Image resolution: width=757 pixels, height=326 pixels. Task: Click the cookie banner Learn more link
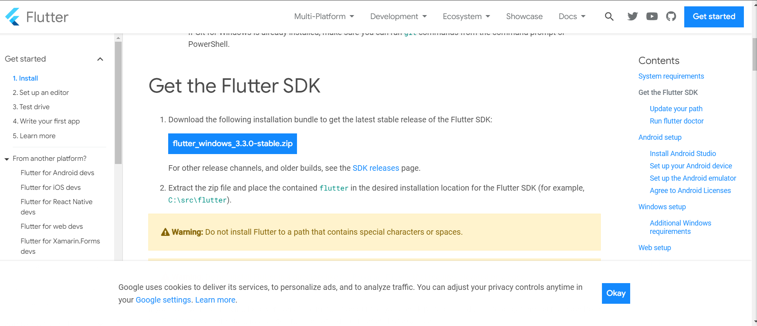tap(215, 300)
